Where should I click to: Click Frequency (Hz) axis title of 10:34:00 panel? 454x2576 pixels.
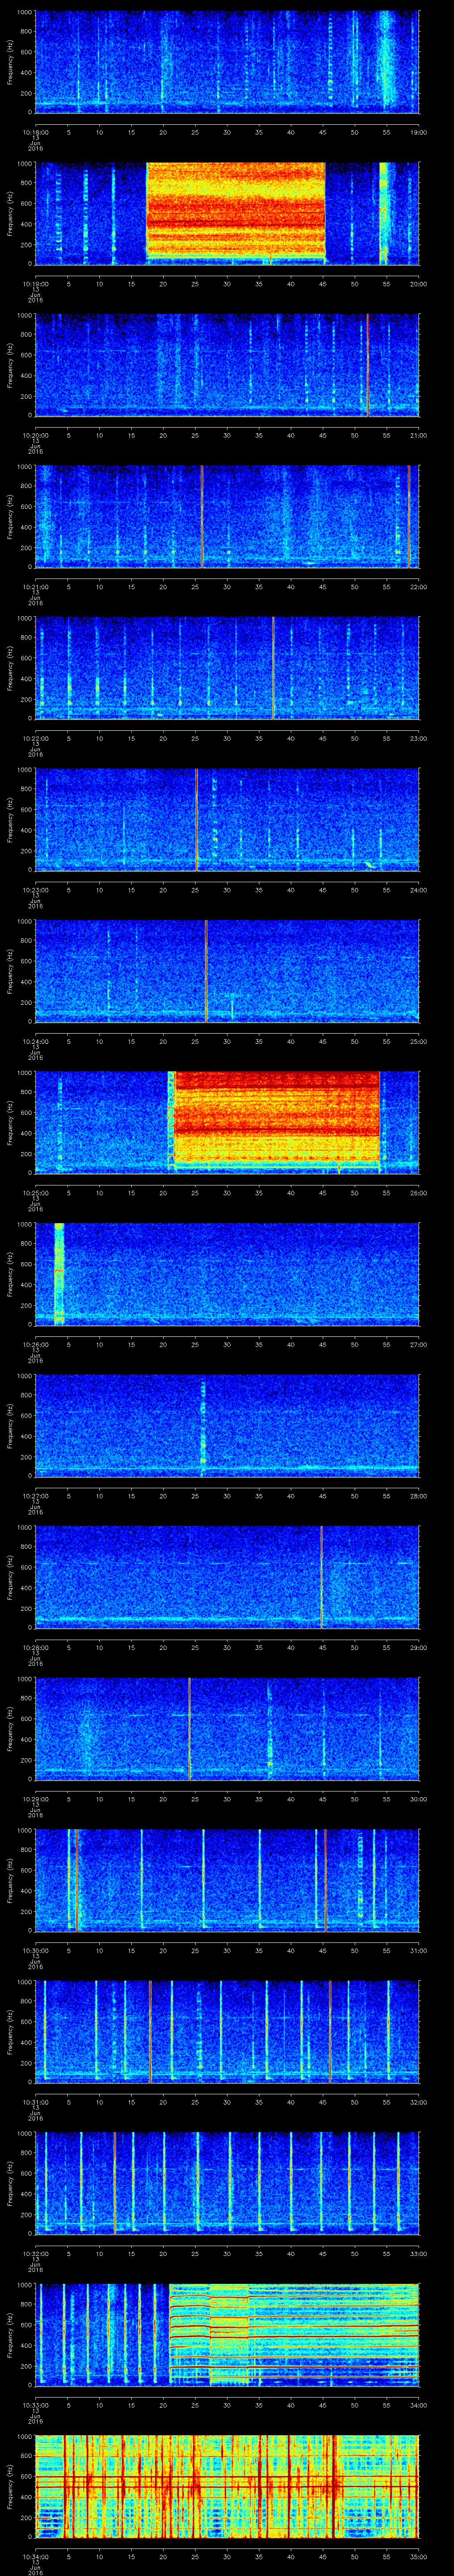click(10, 2487)
